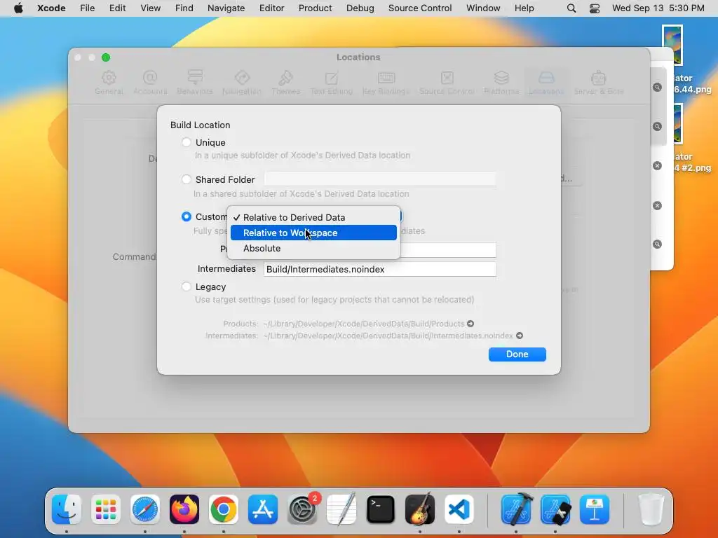Switch to Xcode in the Dock
The width and height of the screenshot is (718, 538).
click(x=516, y=509)
